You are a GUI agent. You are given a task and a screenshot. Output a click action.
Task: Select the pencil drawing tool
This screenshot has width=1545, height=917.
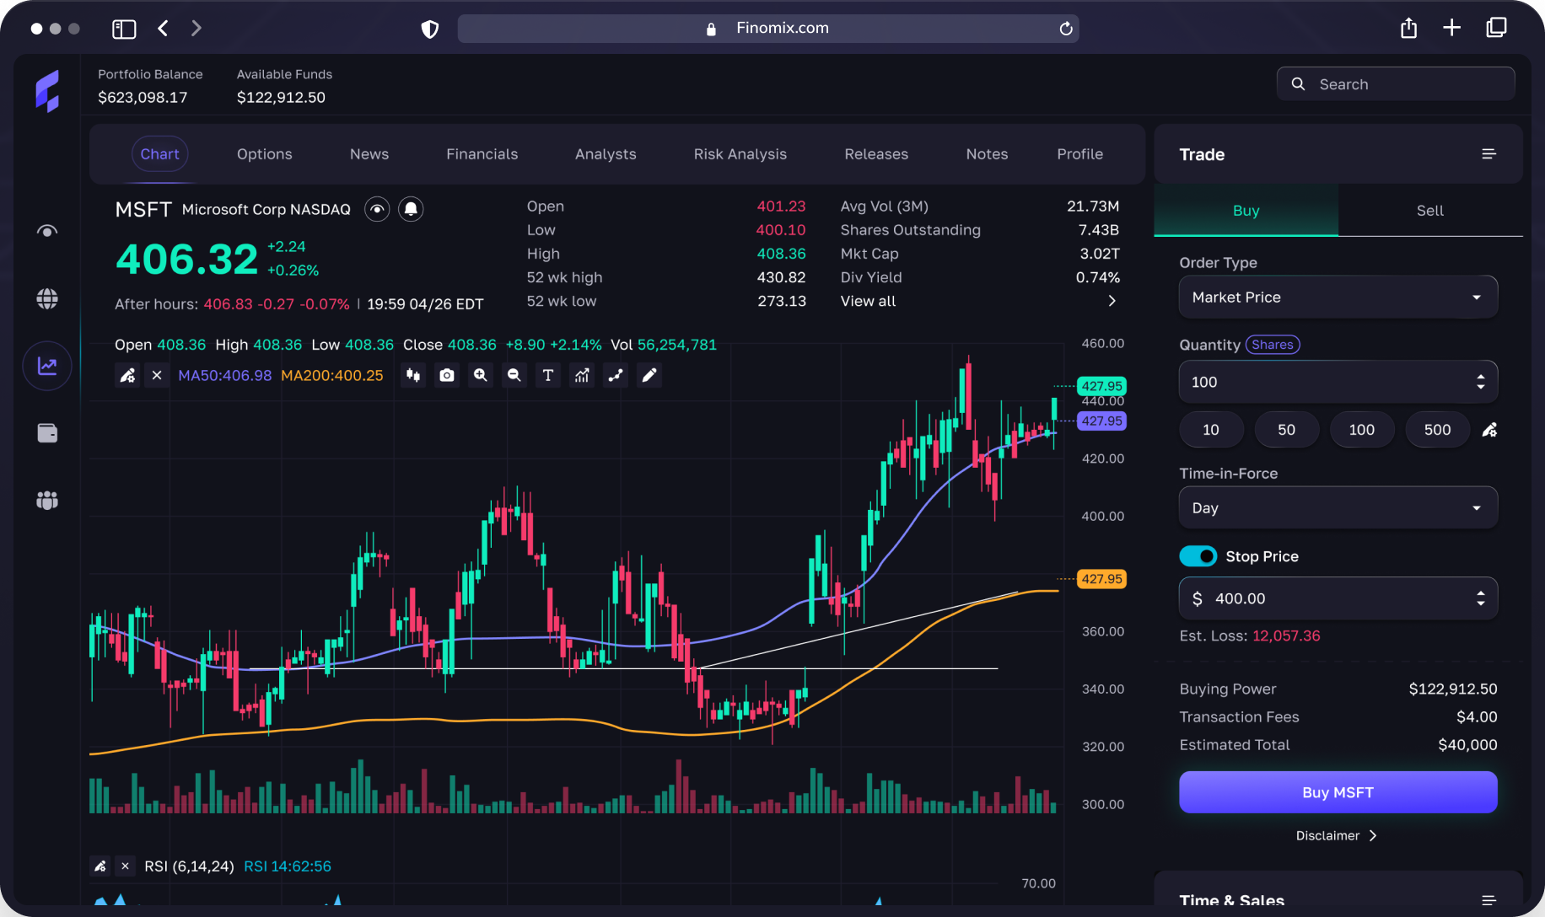click(649, 375)
